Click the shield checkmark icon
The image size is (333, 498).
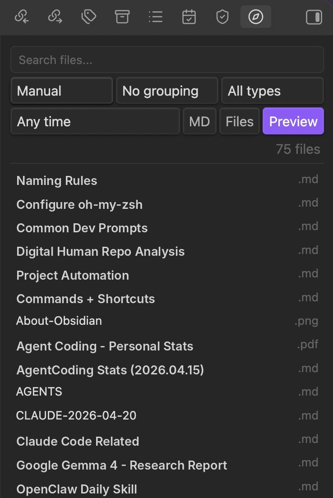[222, 17]
